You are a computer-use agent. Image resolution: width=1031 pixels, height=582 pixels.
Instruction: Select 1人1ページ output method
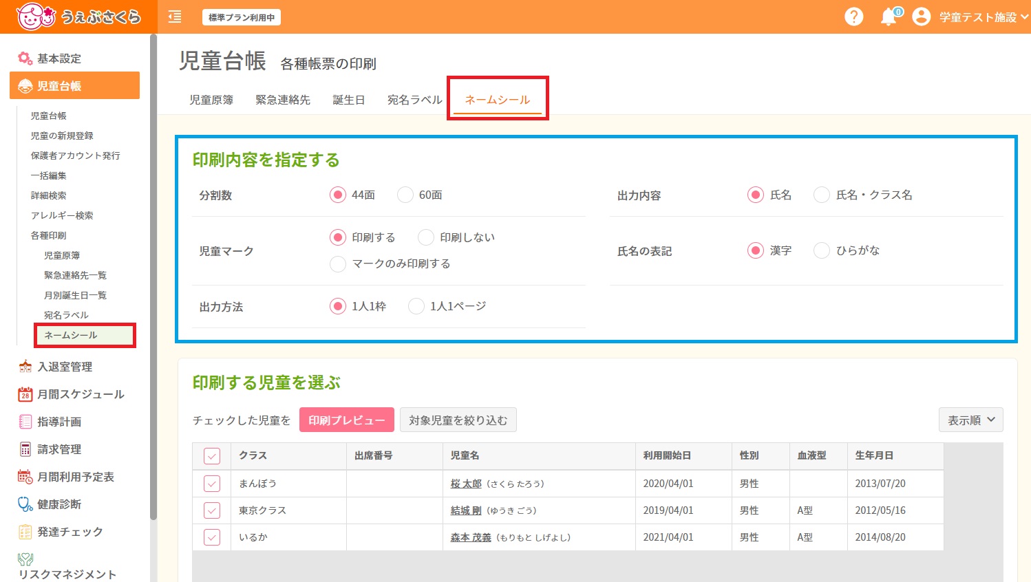[x=416, y=306]
